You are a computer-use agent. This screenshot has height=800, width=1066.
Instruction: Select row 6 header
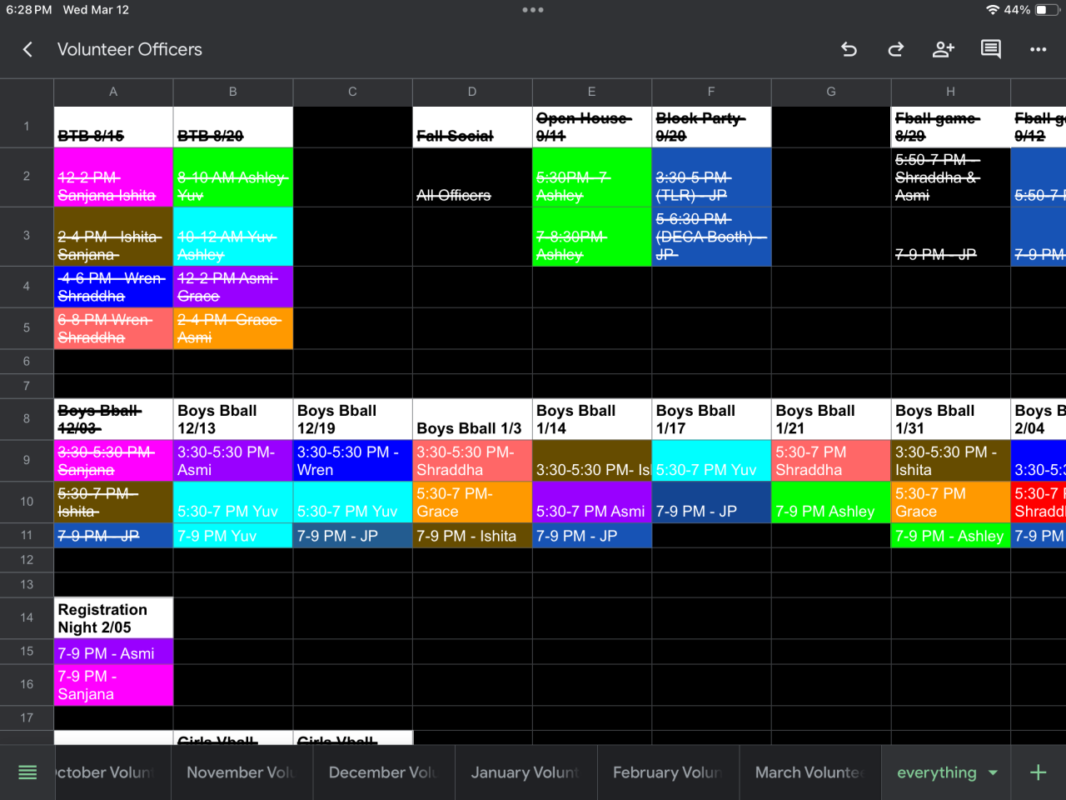click(x=27, y=362)
